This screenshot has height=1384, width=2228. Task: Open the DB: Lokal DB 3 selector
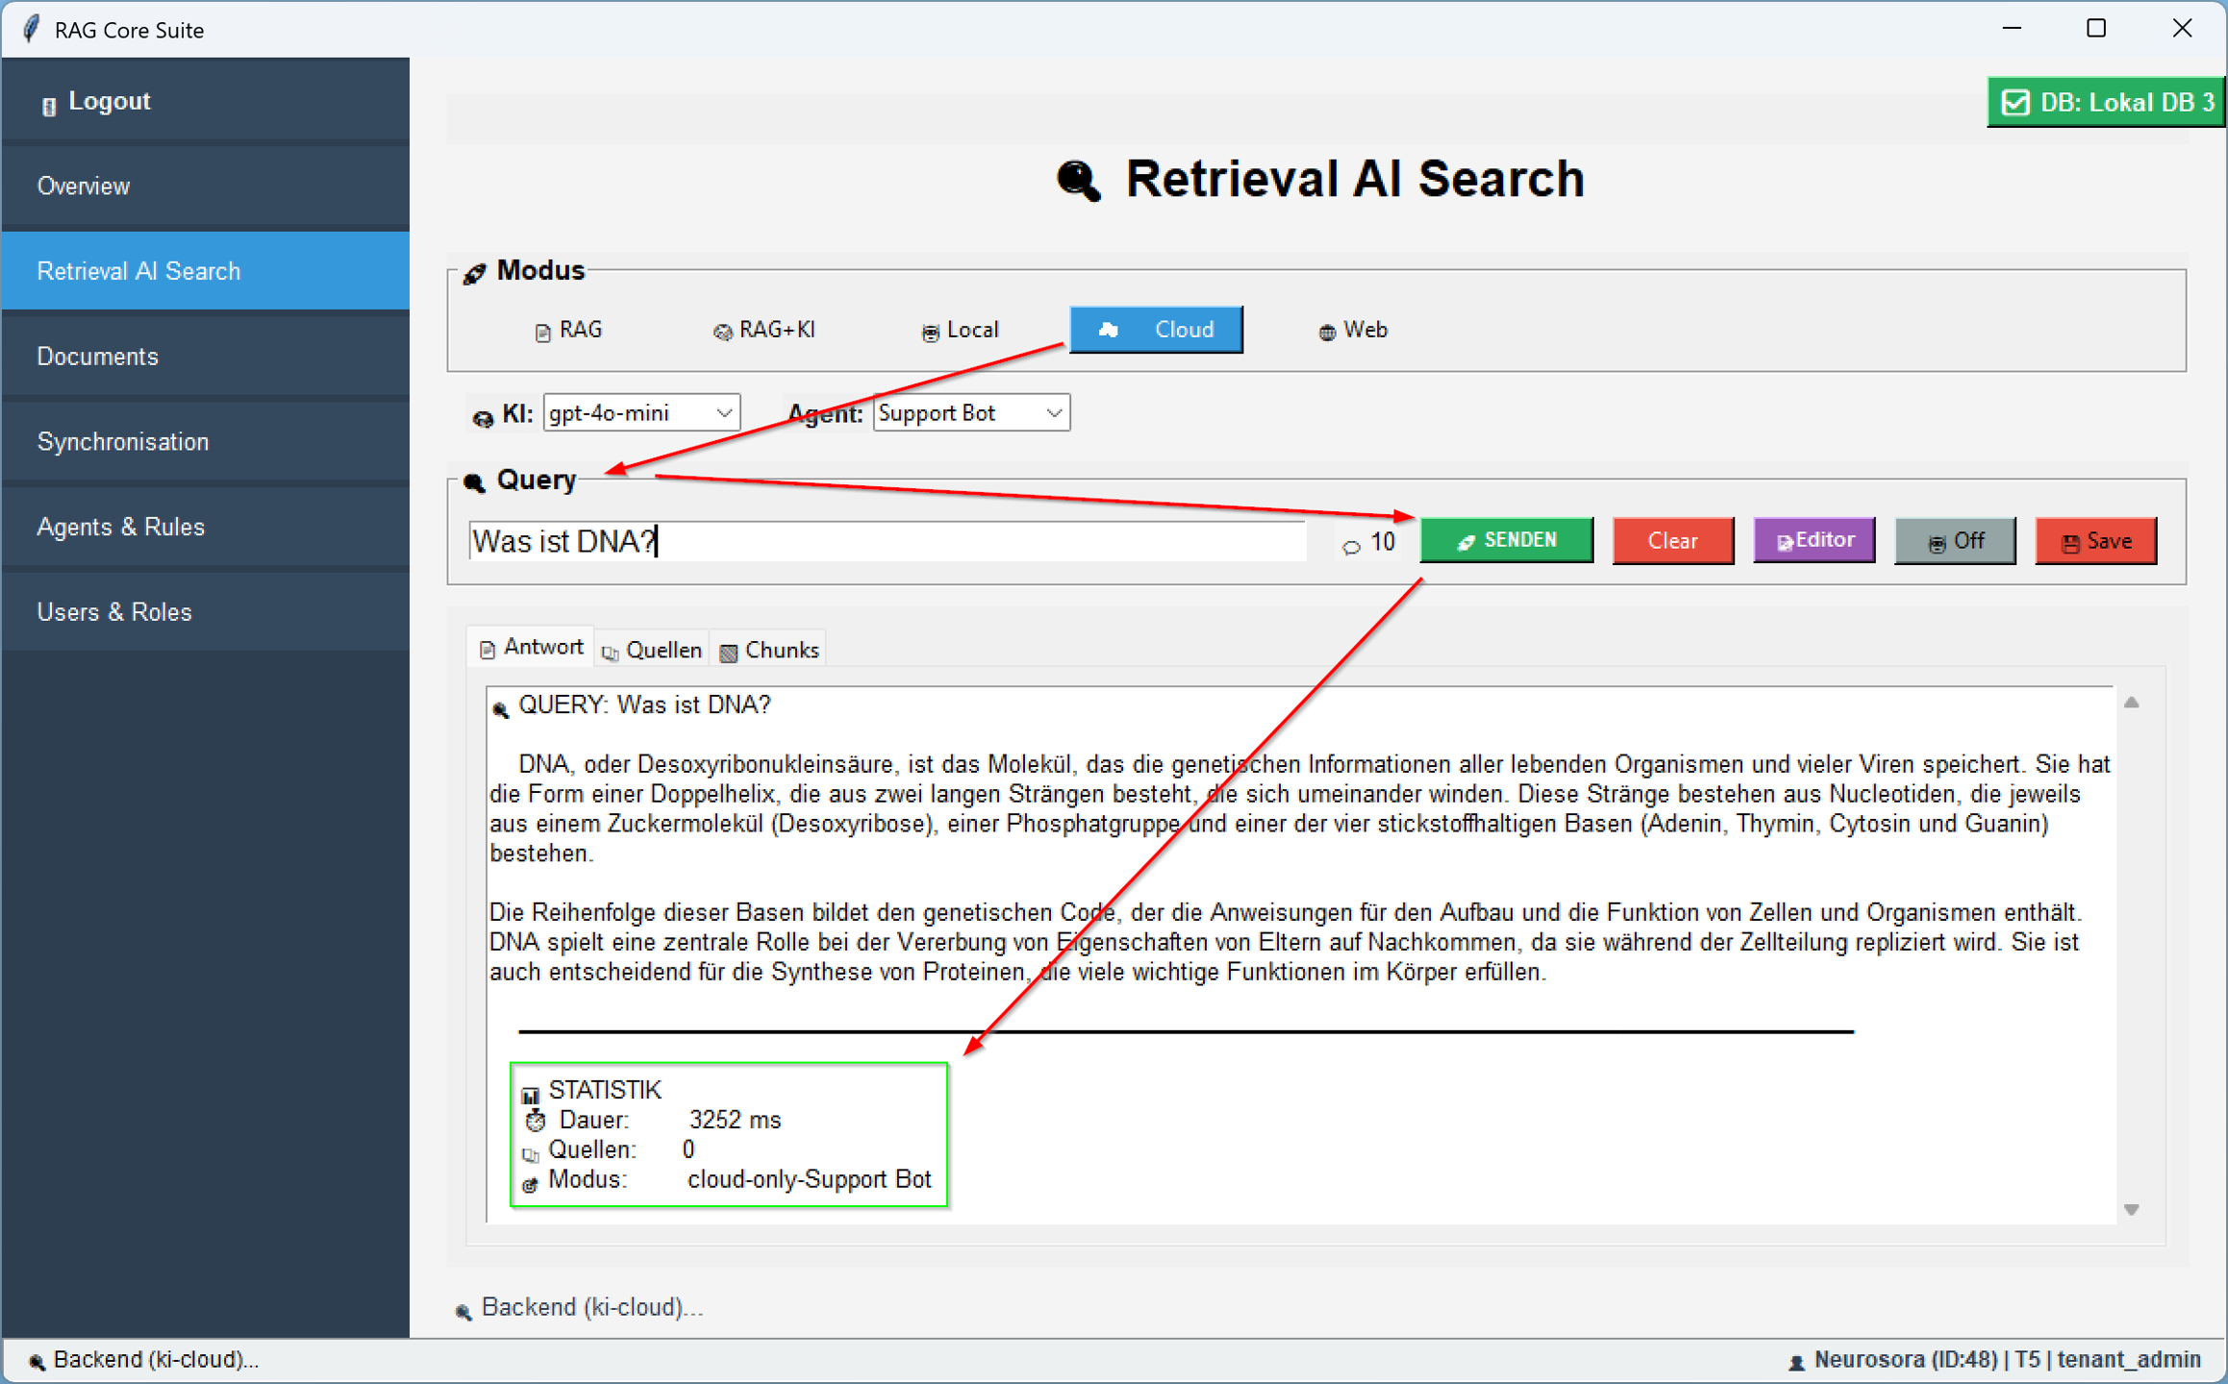point(2105,103)
